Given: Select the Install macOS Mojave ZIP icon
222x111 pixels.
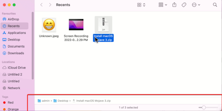Looking at the screenshot, I should point(103,25).
